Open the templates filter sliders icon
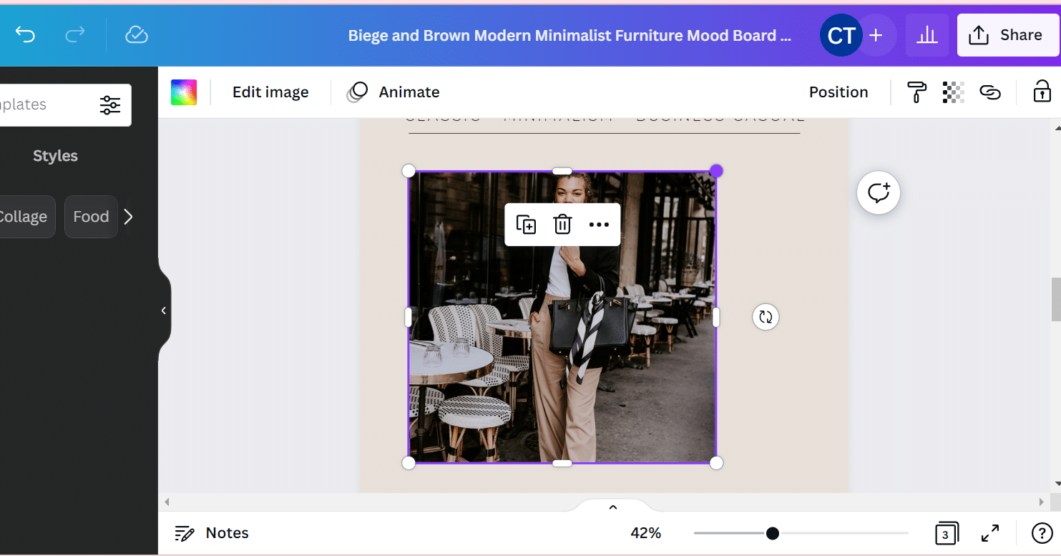1061x556 pixels. point(110,105)
